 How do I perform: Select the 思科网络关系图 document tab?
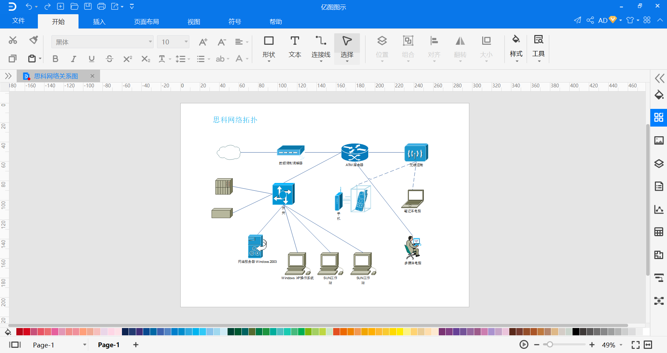click(x=56, y=76)
